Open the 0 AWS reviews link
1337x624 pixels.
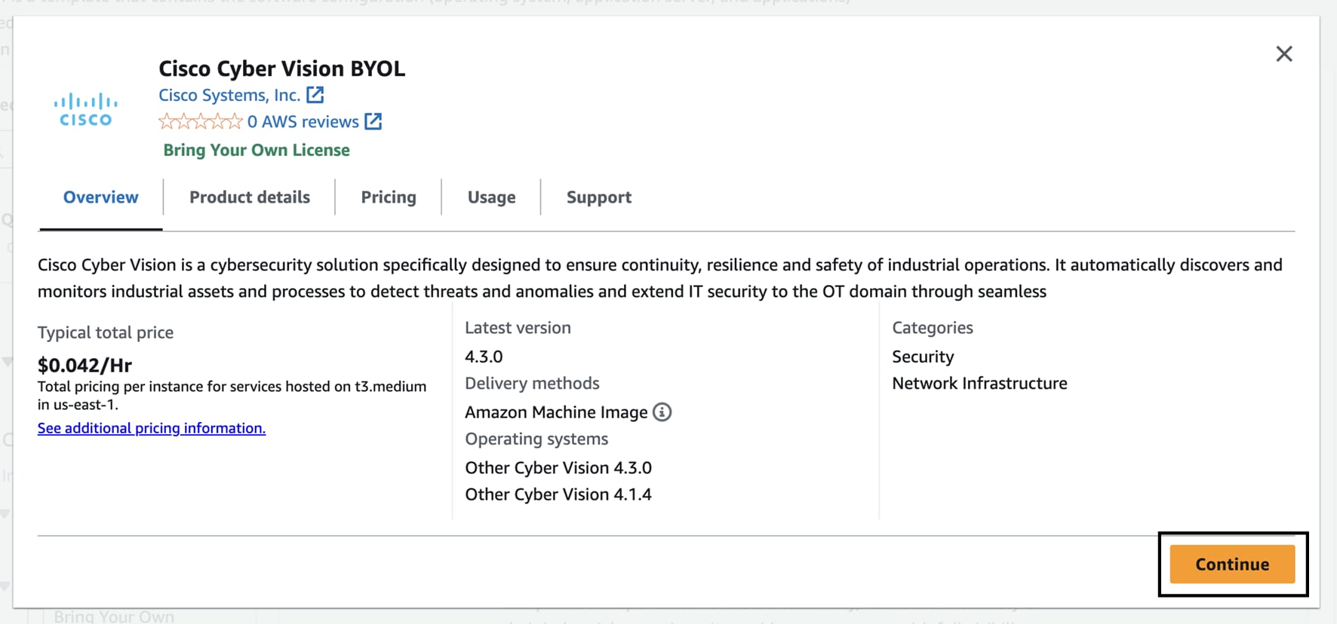pyautogui.click(x=303, y=121)
